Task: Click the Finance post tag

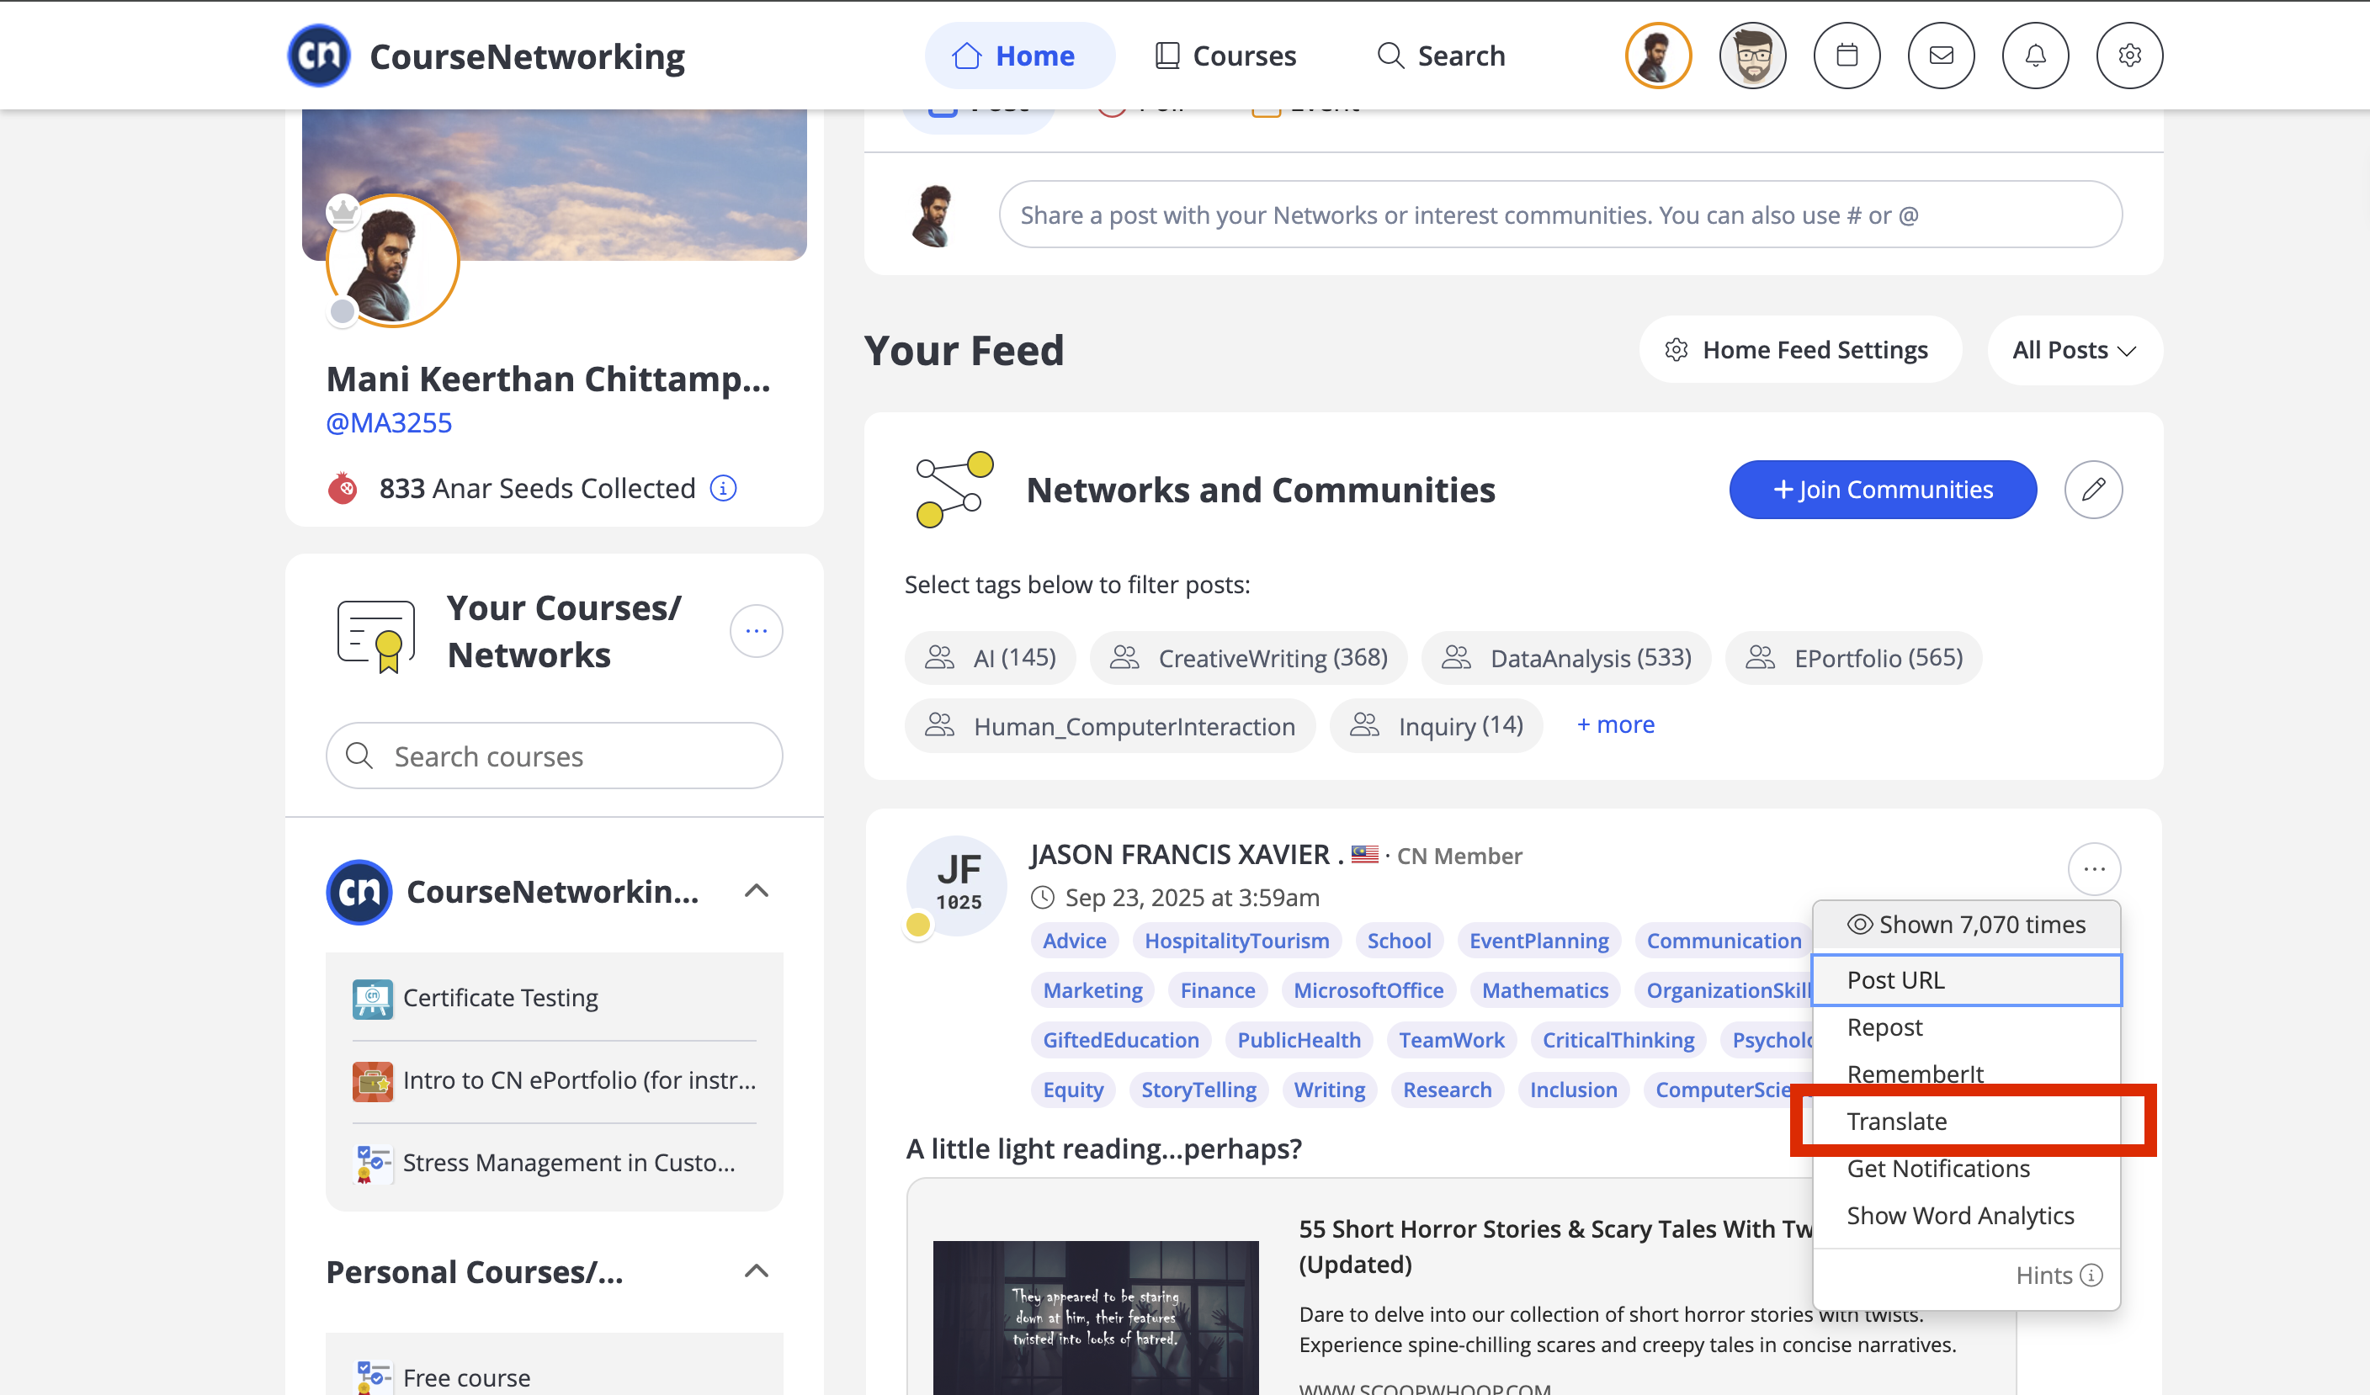Action: point(1217,989)
